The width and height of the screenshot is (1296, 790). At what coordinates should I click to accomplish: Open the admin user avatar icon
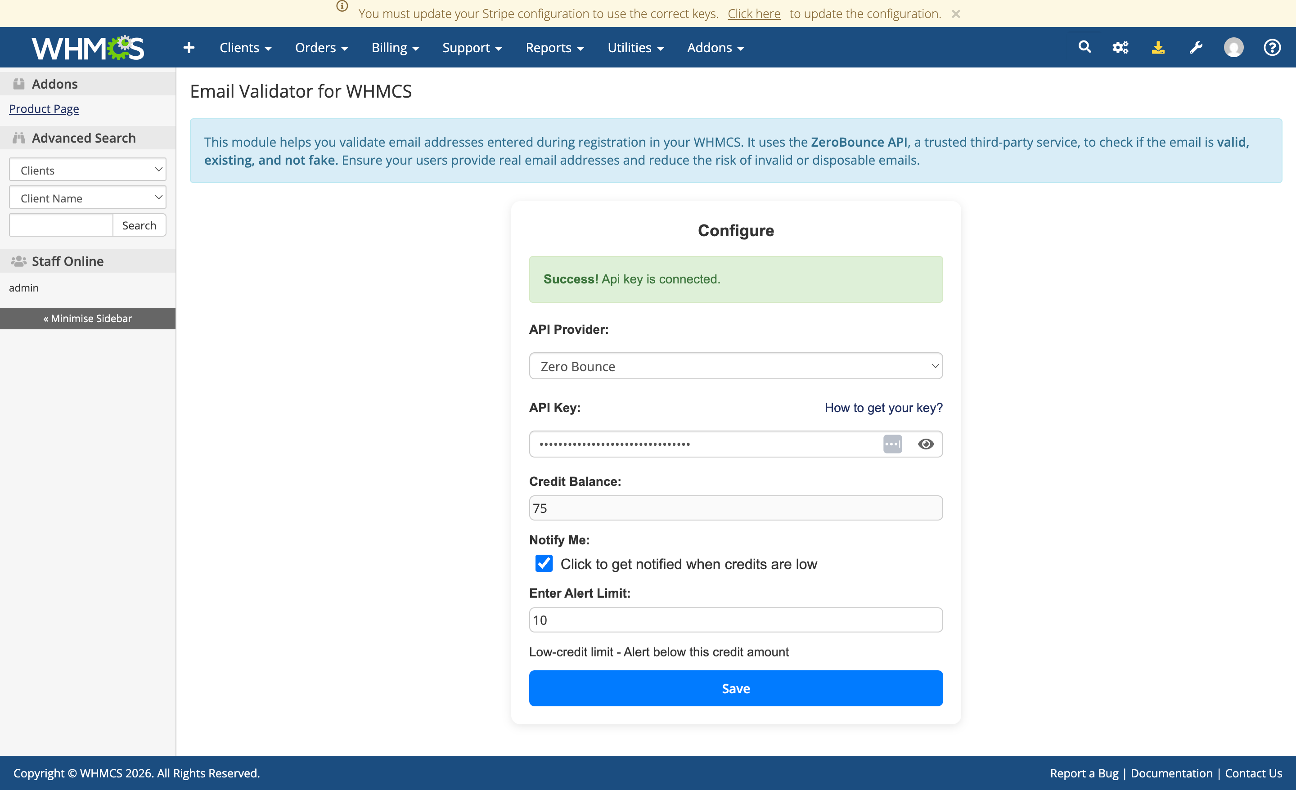(1233, 48)
